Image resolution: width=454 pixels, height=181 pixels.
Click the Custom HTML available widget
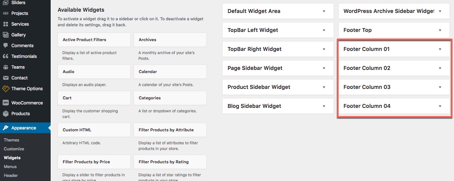pyautogui.click(x=94, y=130)
